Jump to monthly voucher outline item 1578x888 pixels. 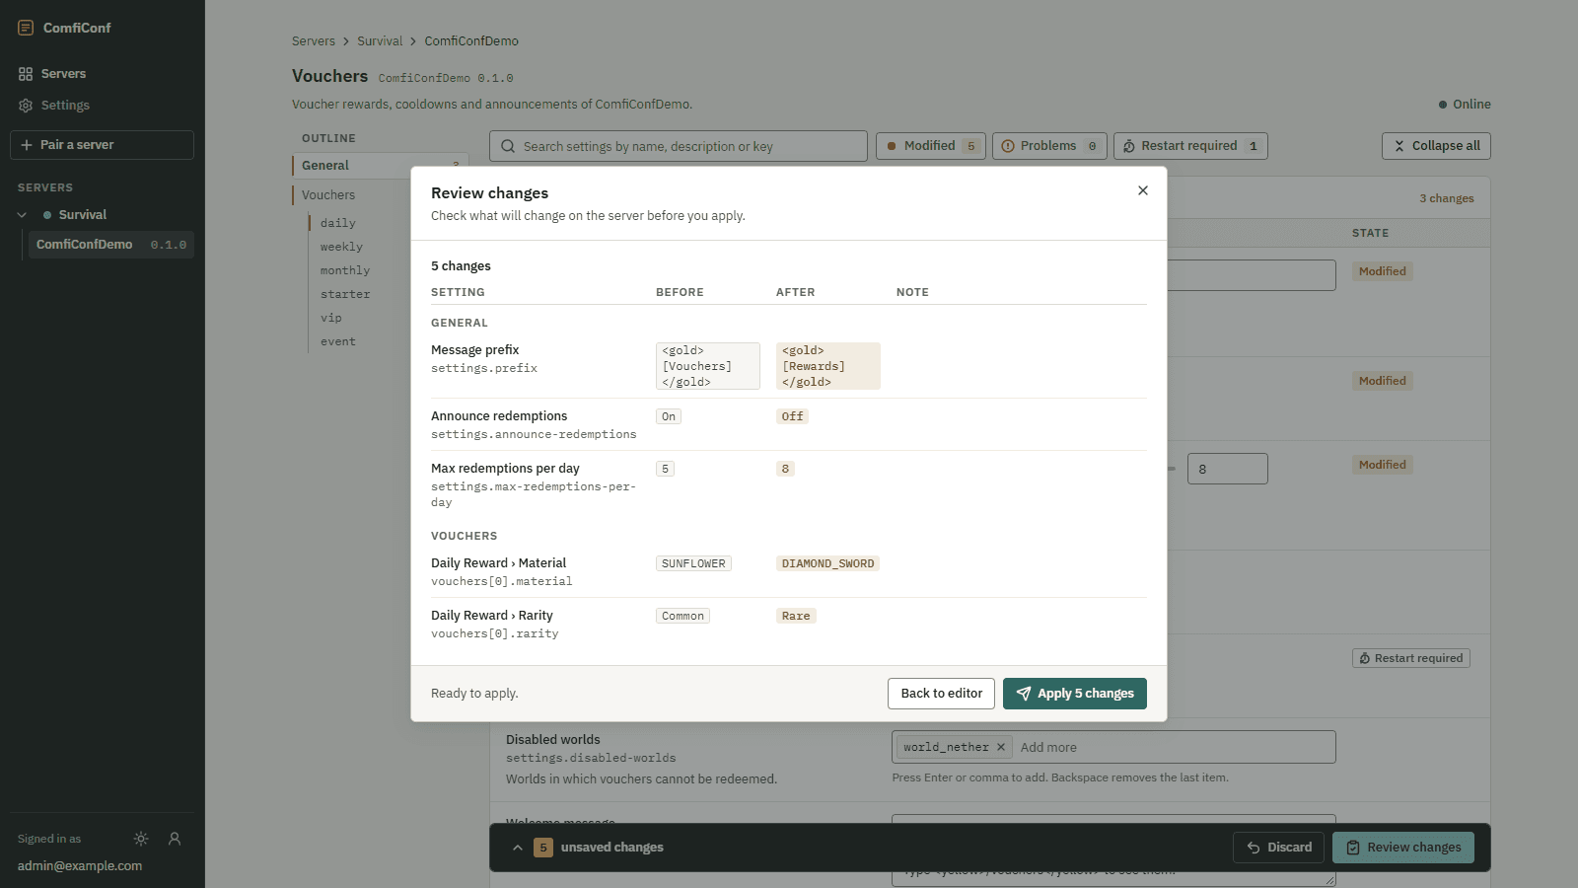click(x=345, y=270)
